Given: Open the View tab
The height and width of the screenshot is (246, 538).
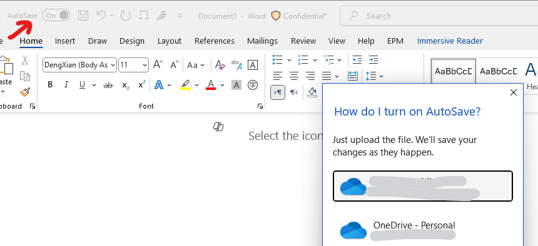Looking at the screenshot, I should coord(337,41).
